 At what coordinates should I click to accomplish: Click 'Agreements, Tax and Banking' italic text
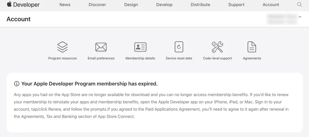[49, 116]
